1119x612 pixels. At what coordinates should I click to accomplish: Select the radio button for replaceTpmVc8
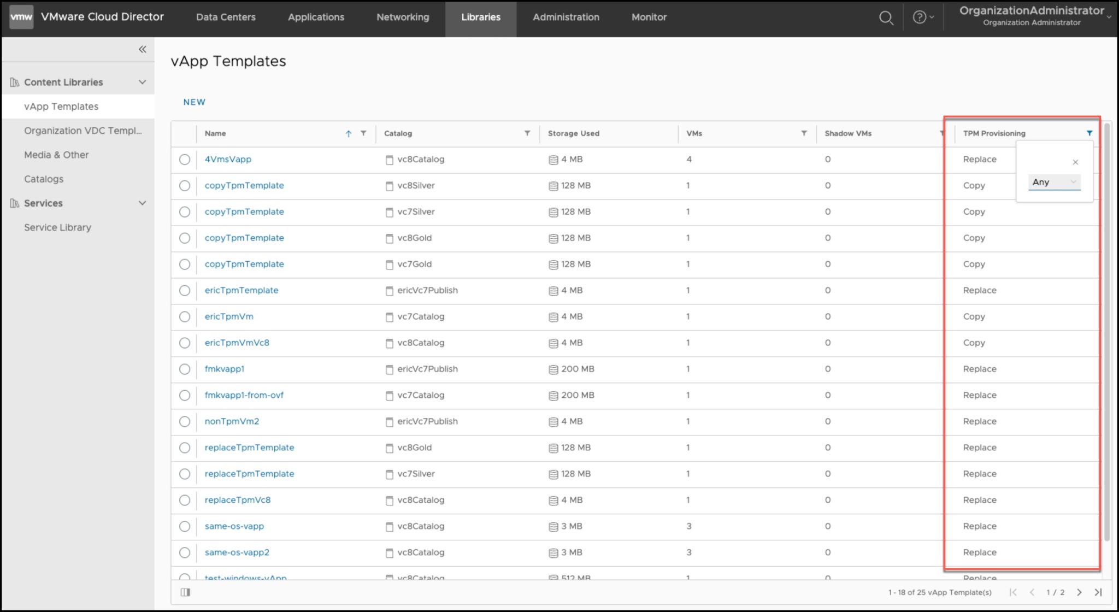[x=184, y=500]
